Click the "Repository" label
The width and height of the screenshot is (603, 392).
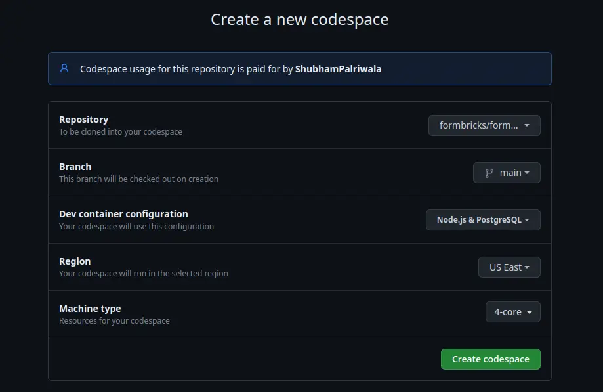pyautogui.click(x=83, y=120)
